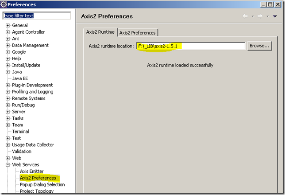This screenshot has height=195, width=285.
Task: Expand the Server tree node
Action: (x=8, y=112)
